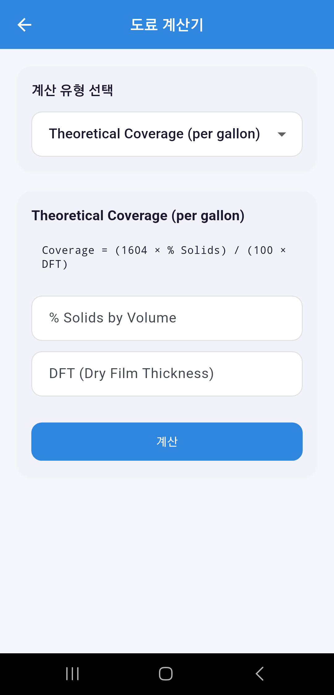Image resolution: width=334 pixels, height=695 pixels.
Task: Expand the calculation type dropdown arrow
Action: (x=281, y=134)
